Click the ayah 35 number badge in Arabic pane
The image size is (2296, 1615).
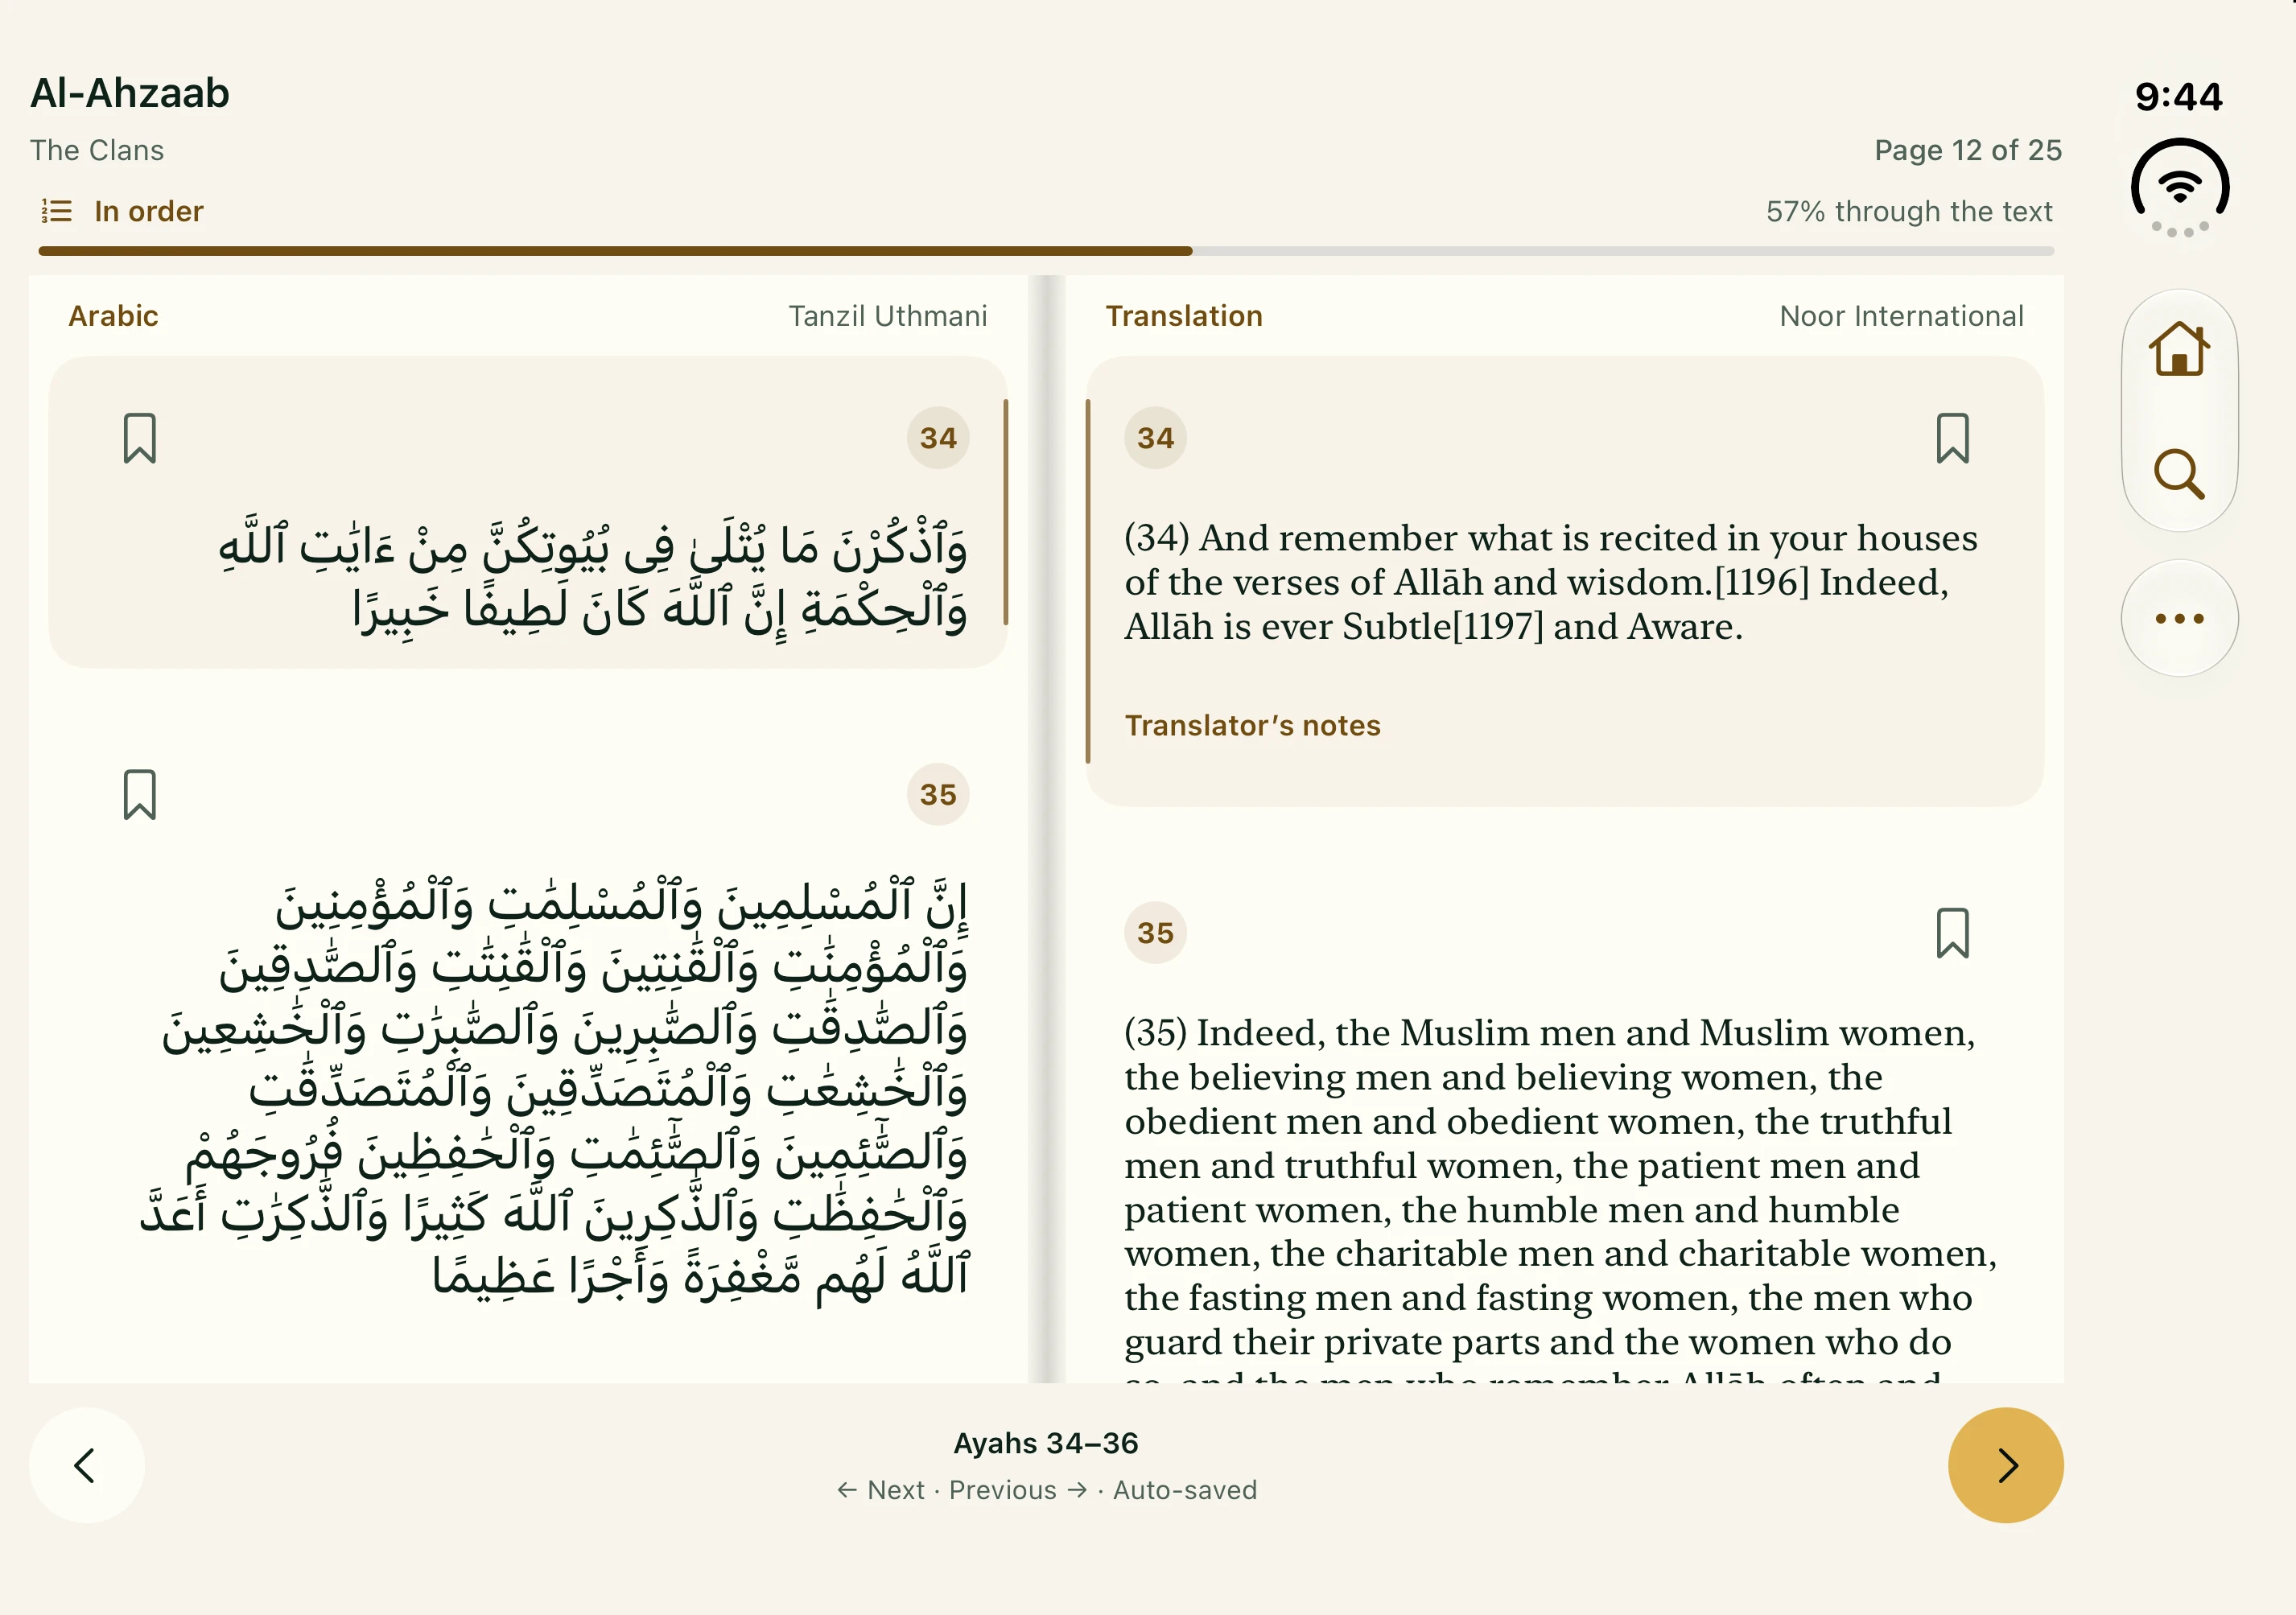pos(937,795)
